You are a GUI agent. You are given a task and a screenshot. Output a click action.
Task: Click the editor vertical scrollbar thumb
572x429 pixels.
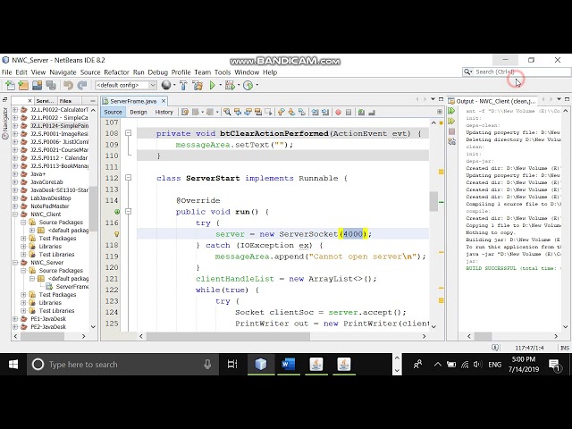coord(433,201)
